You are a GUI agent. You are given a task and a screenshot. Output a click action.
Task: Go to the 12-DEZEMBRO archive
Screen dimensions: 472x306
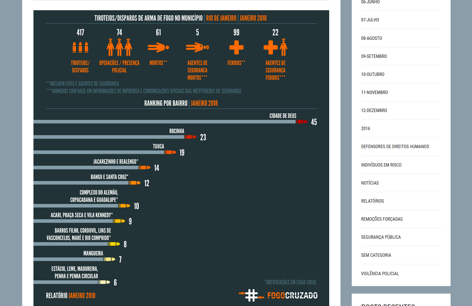pos(374,111)
